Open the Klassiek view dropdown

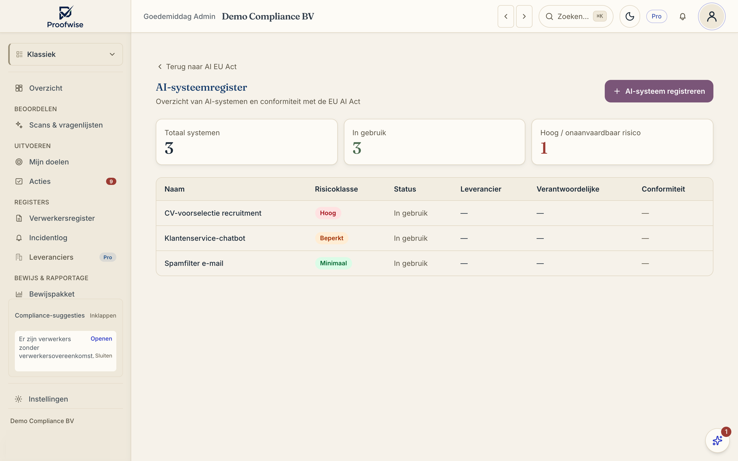66,54
